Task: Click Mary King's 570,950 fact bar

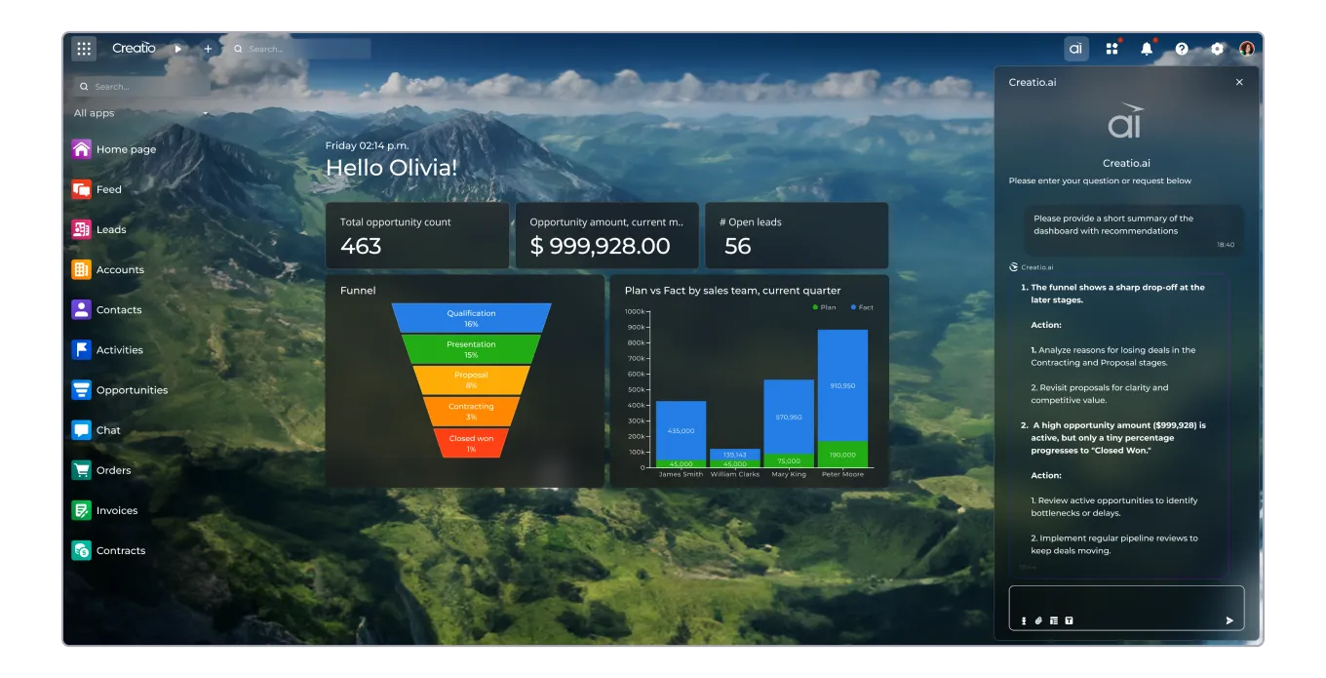Action: pyautogui.click(x=789, y=417)
